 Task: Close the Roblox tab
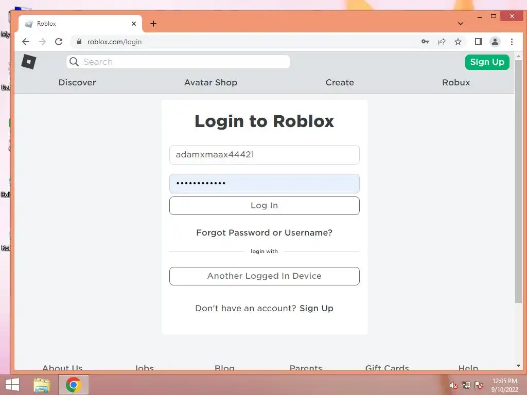coord(134,24)
